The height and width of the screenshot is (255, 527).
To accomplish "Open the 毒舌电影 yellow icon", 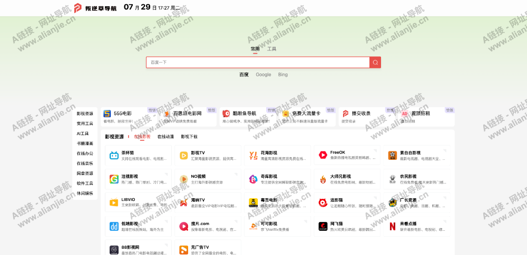I will click(x=253, y=202).
